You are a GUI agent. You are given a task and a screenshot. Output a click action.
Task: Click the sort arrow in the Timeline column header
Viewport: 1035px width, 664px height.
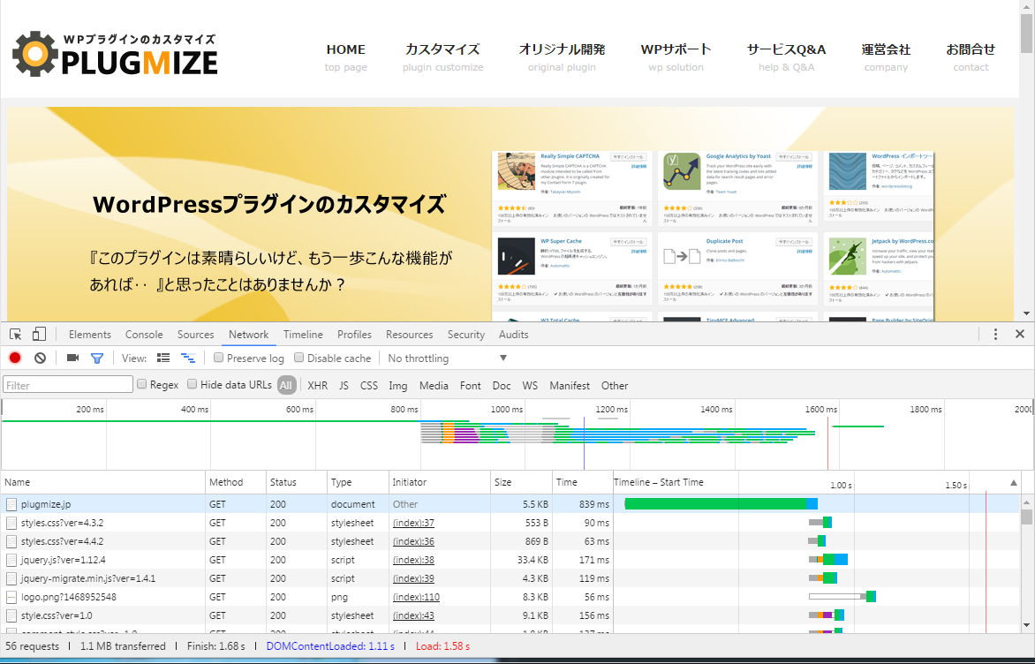click(1014, 482)
